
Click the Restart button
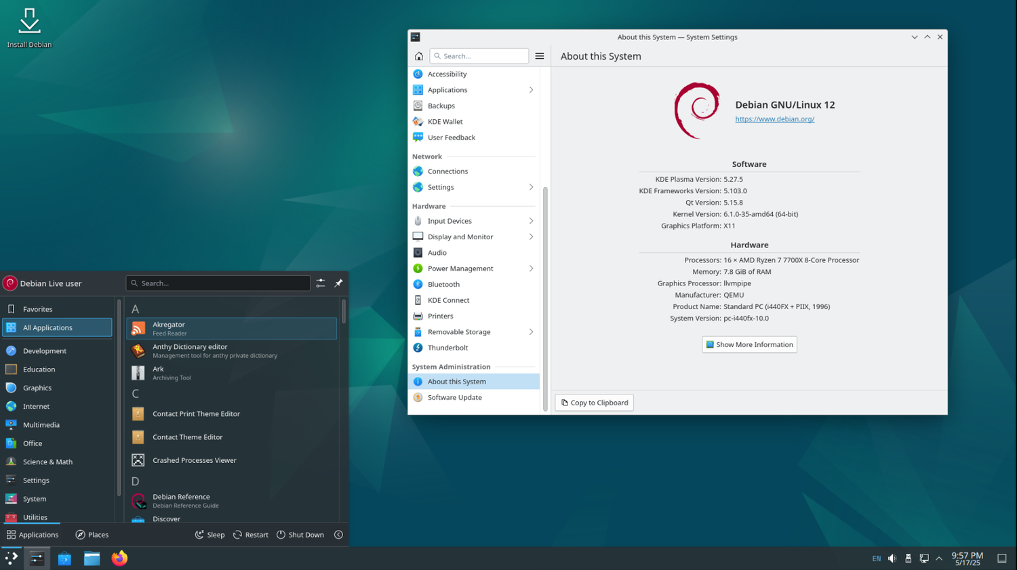click(x=251, y=535)
